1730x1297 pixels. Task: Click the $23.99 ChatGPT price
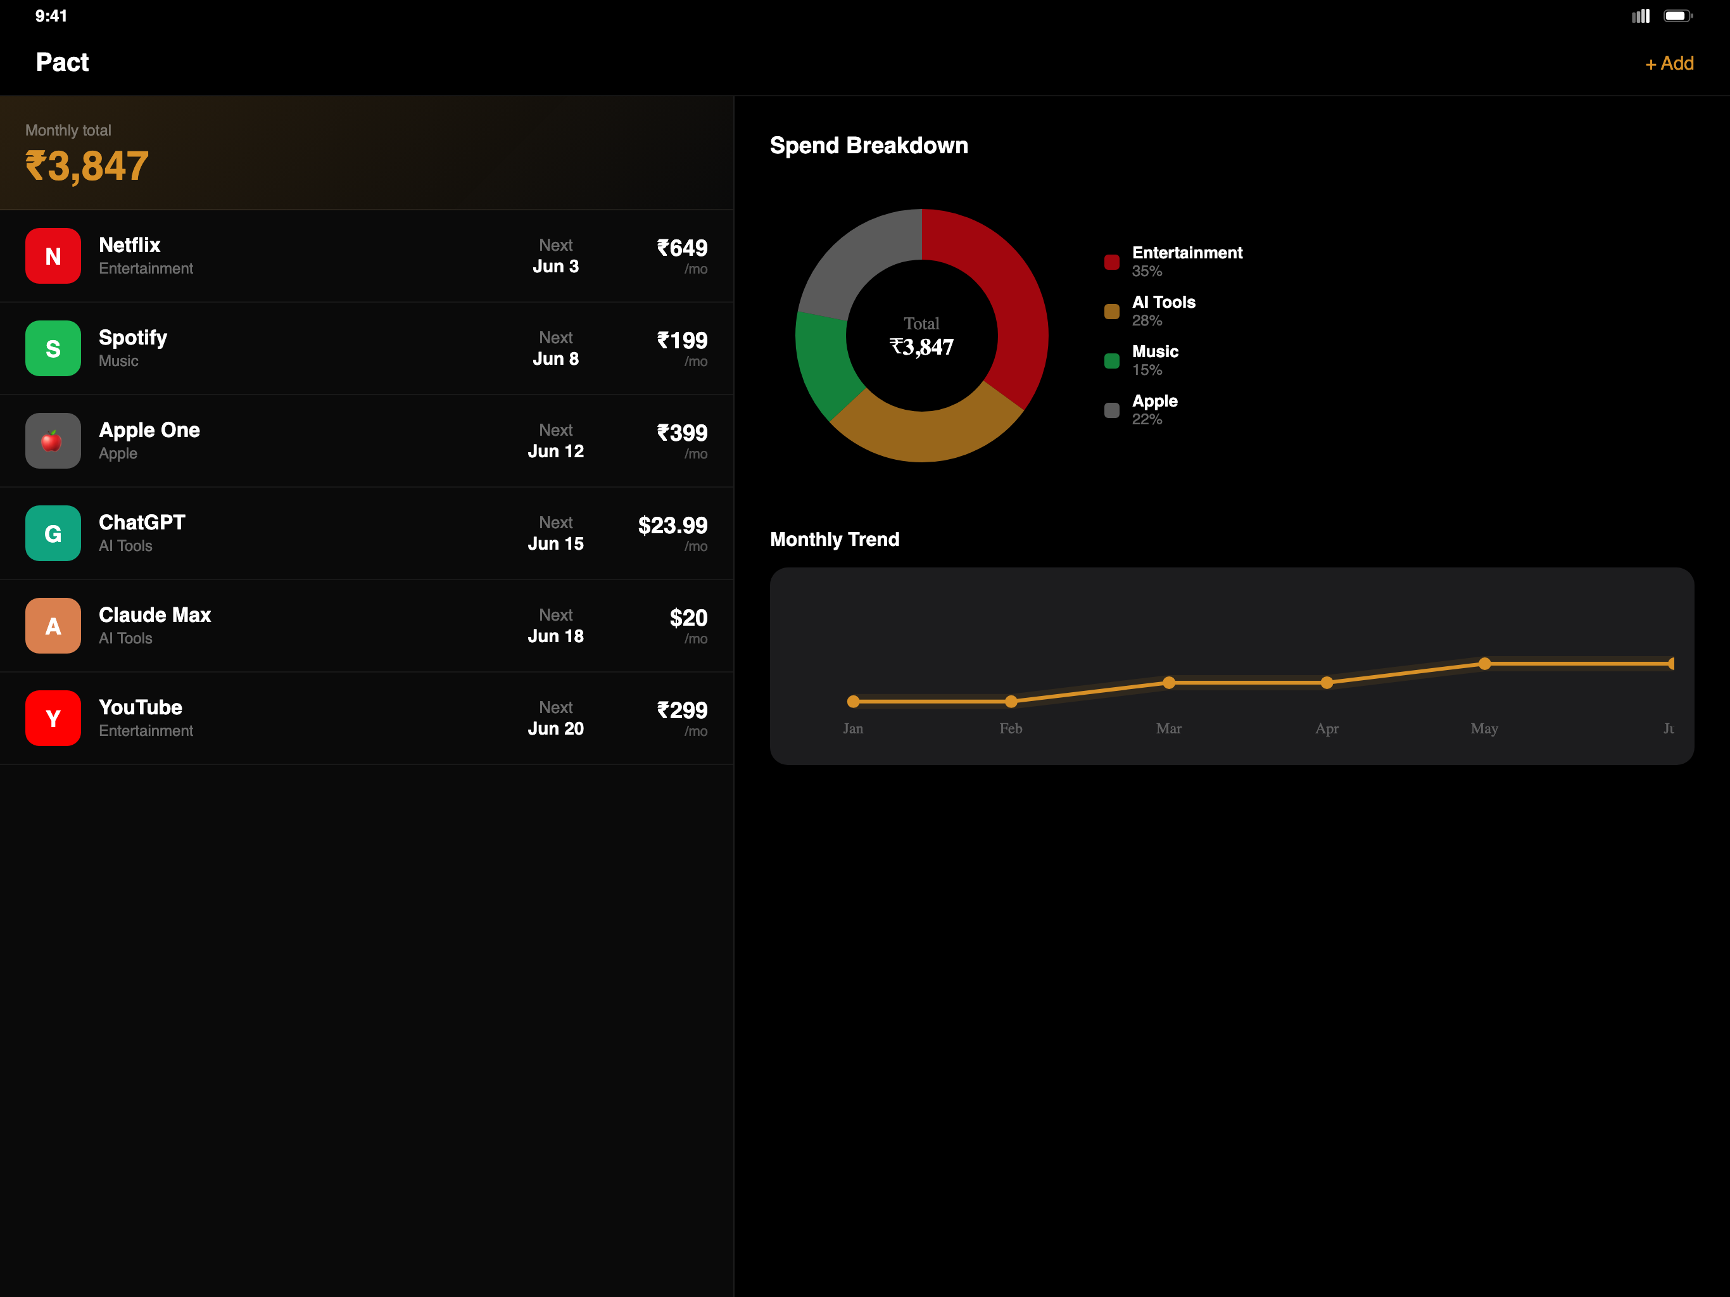(672, 526)
